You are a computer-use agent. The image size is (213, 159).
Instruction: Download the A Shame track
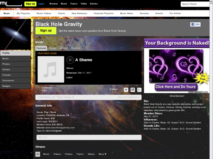(139, 90)
